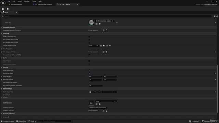
Task: Clear Custom Renderer Type with X icon
Action: tap(110, 46)
